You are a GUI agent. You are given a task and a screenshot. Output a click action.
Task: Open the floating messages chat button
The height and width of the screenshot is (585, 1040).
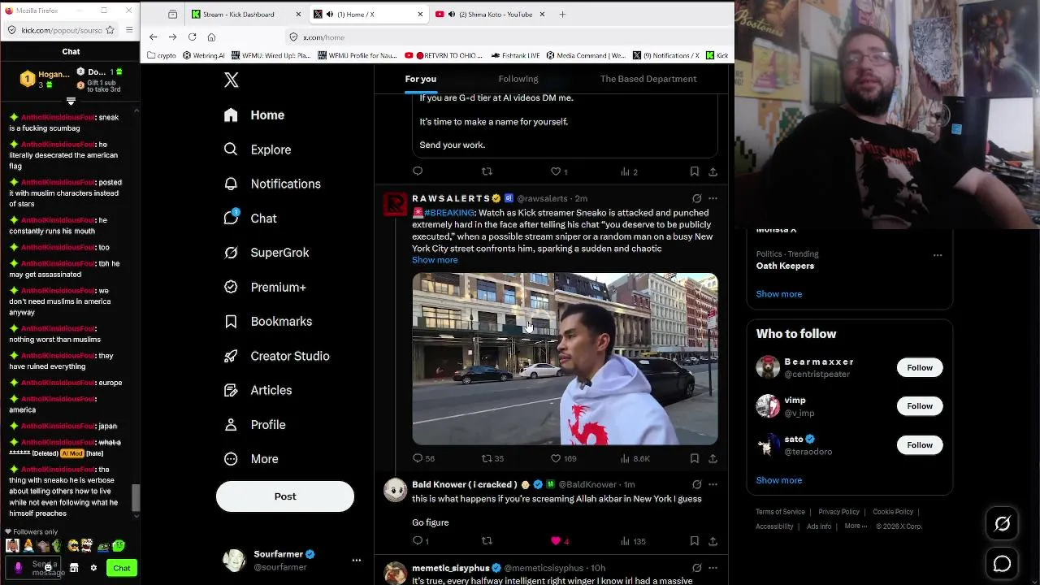point(1003,564)
